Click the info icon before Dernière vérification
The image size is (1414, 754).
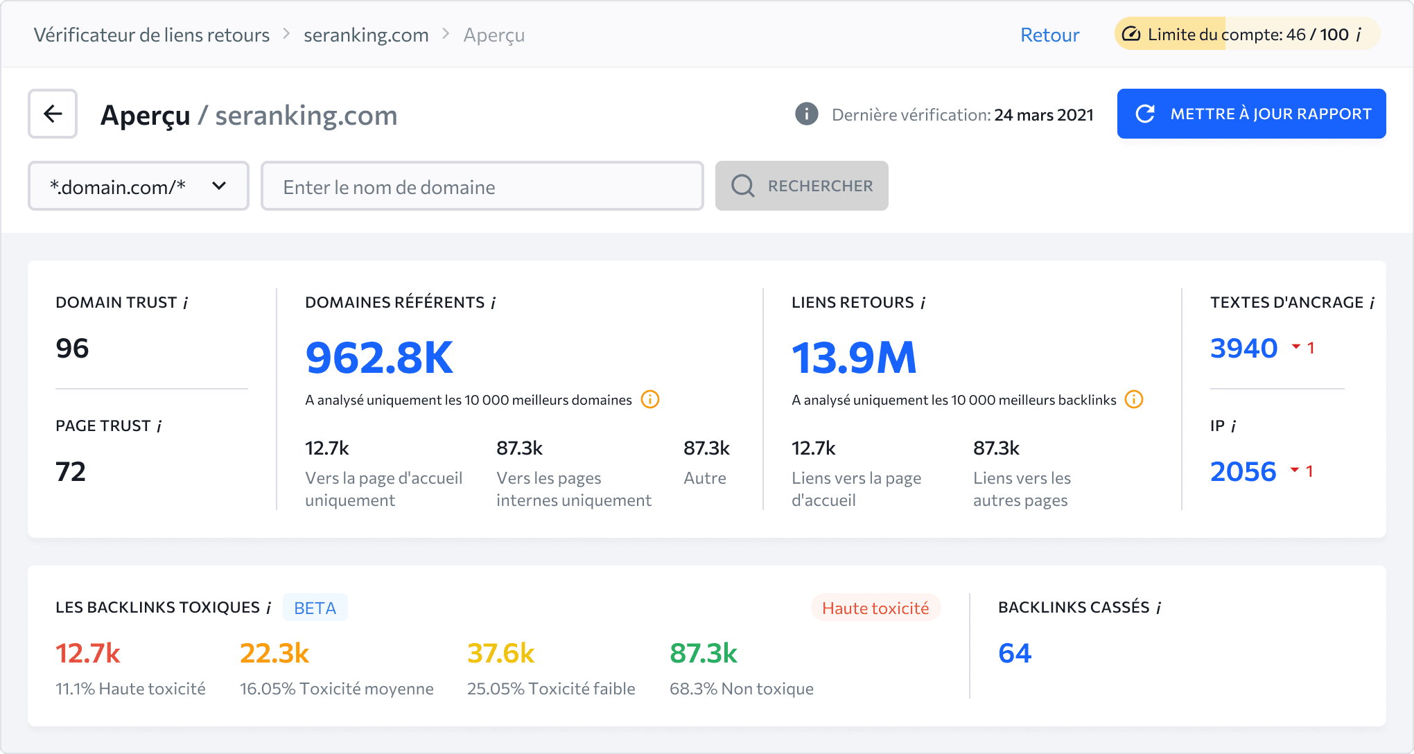[807, 114]
